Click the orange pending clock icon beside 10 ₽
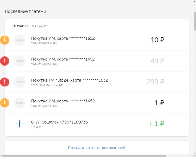This screenshot has height=157, width=196. [x=5, y=40]
